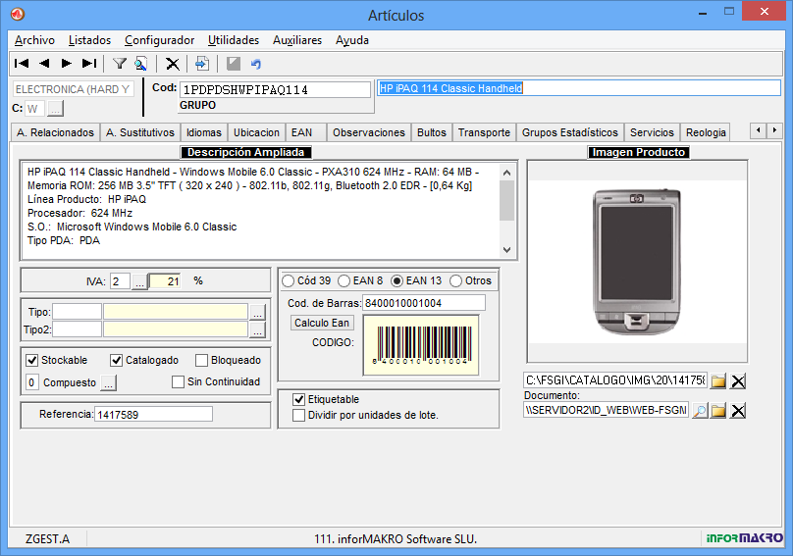793x556 pixels.
Task: Toggle the Stockable checkbox
Action: point(31,360)
